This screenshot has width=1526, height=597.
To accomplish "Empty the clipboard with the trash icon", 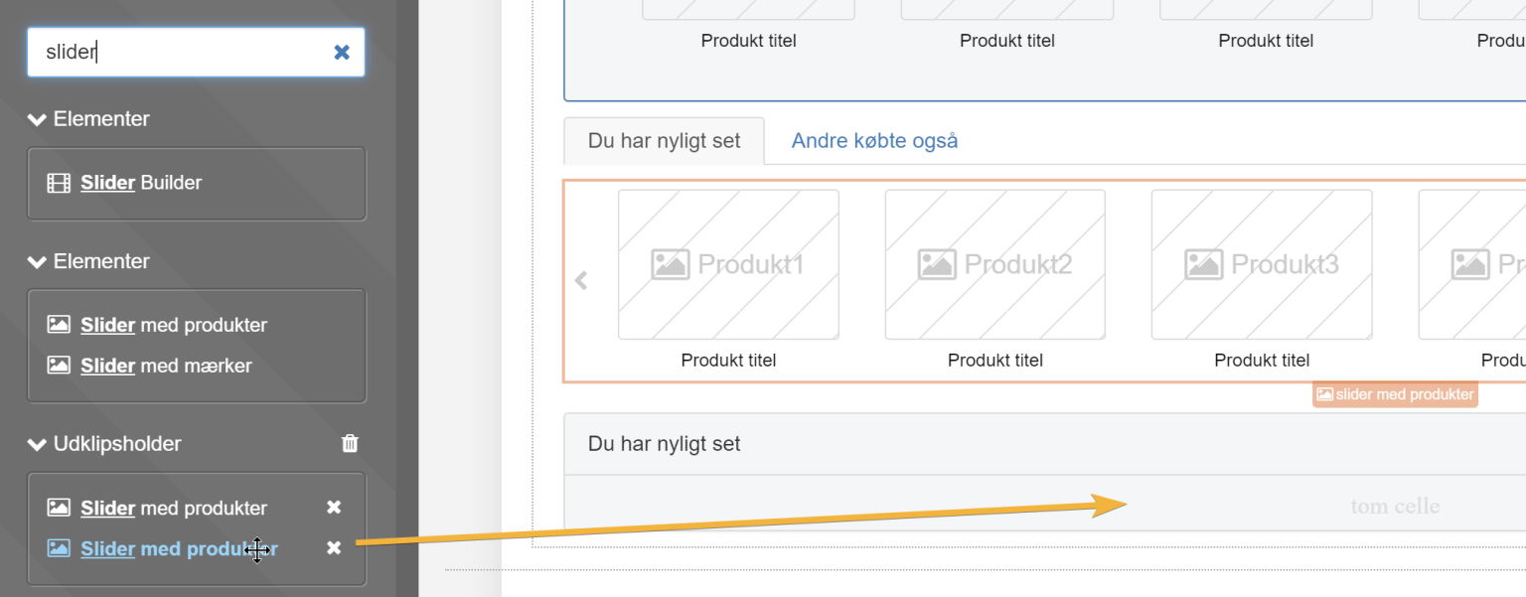I will point(350,443).
